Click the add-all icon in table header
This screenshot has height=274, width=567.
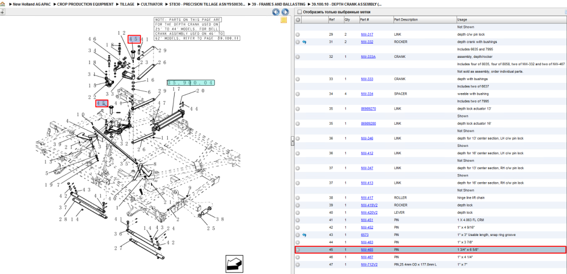[298, 19]
